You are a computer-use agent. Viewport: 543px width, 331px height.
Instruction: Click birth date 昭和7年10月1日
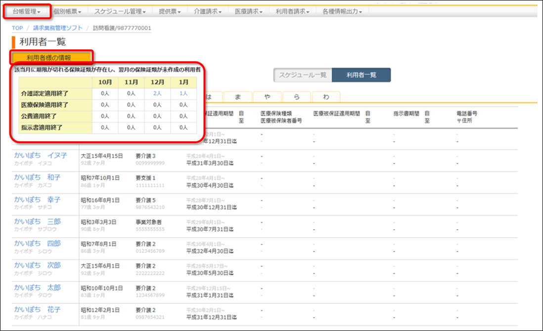pyautogui.click(x=100, y=178)
